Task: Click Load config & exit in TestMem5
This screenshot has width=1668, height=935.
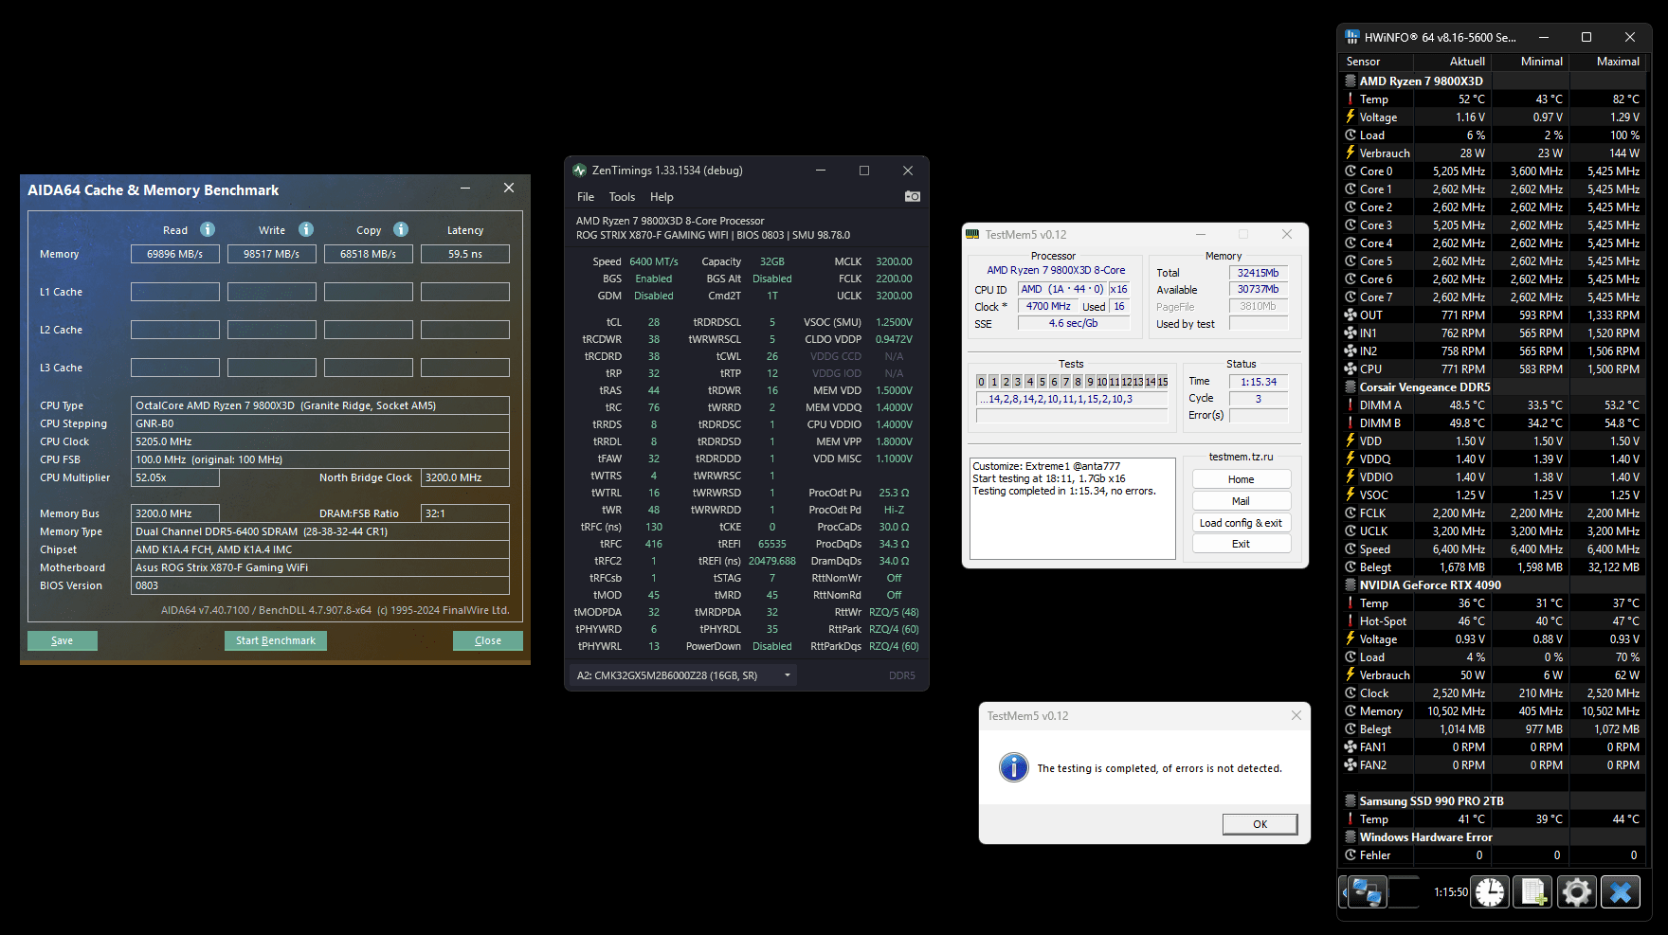Action: [1242, 523]
